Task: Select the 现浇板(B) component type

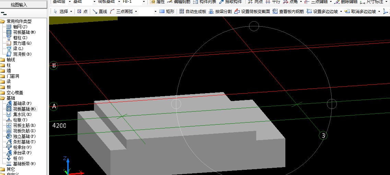Action: click(x=19, y=54)
